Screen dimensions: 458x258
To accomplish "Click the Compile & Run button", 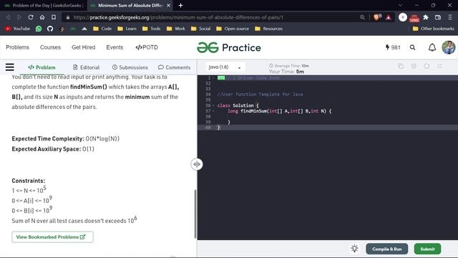I will (x=386, y=249).
